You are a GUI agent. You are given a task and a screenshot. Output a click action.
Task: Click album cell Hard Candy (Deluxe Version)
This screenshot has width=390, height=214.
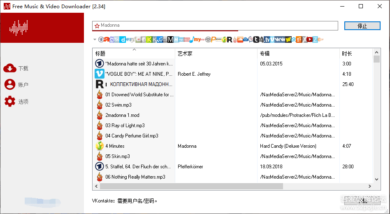(288, 146)
